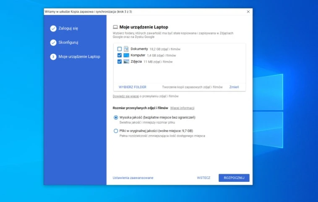Open the WYBIERZ FOLDER picker
Image resolution: width=318 pixels, height=202 pixels.
click(133, 87)
